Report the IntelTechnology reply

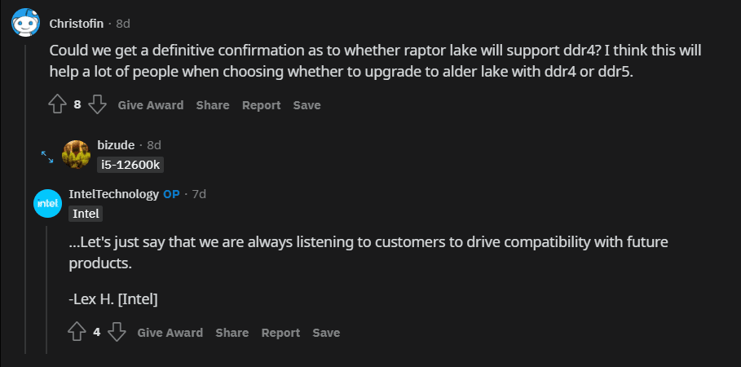click(280, 333)
